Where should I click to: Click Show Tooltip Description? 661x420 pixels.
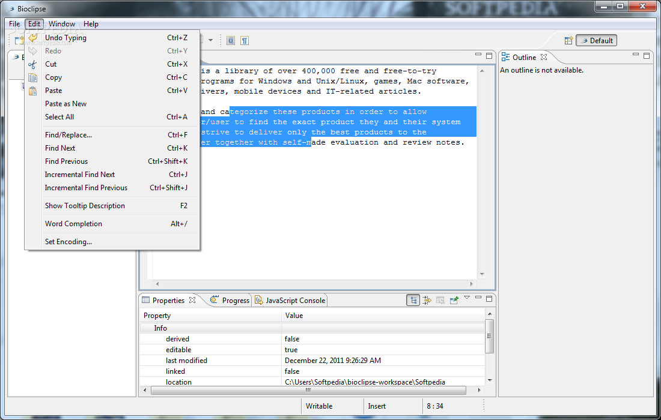pos(112,206)
